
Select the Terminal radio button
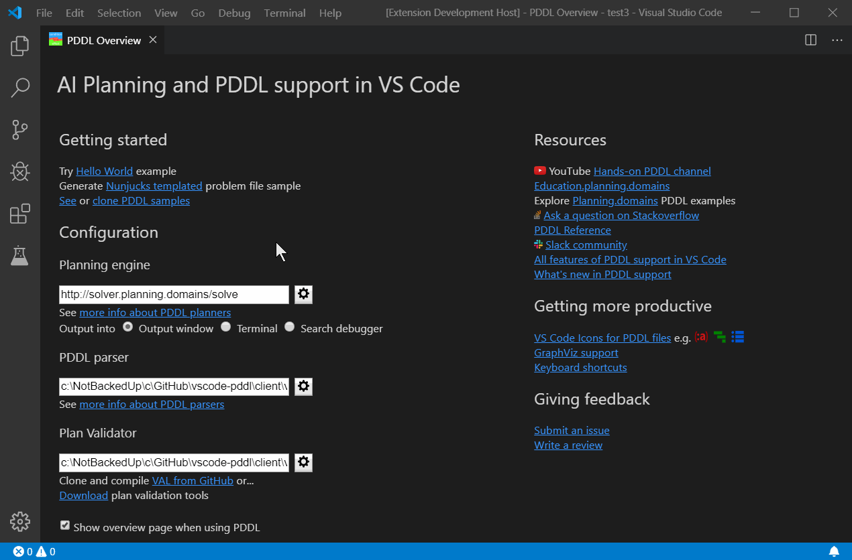coord(225,327)
